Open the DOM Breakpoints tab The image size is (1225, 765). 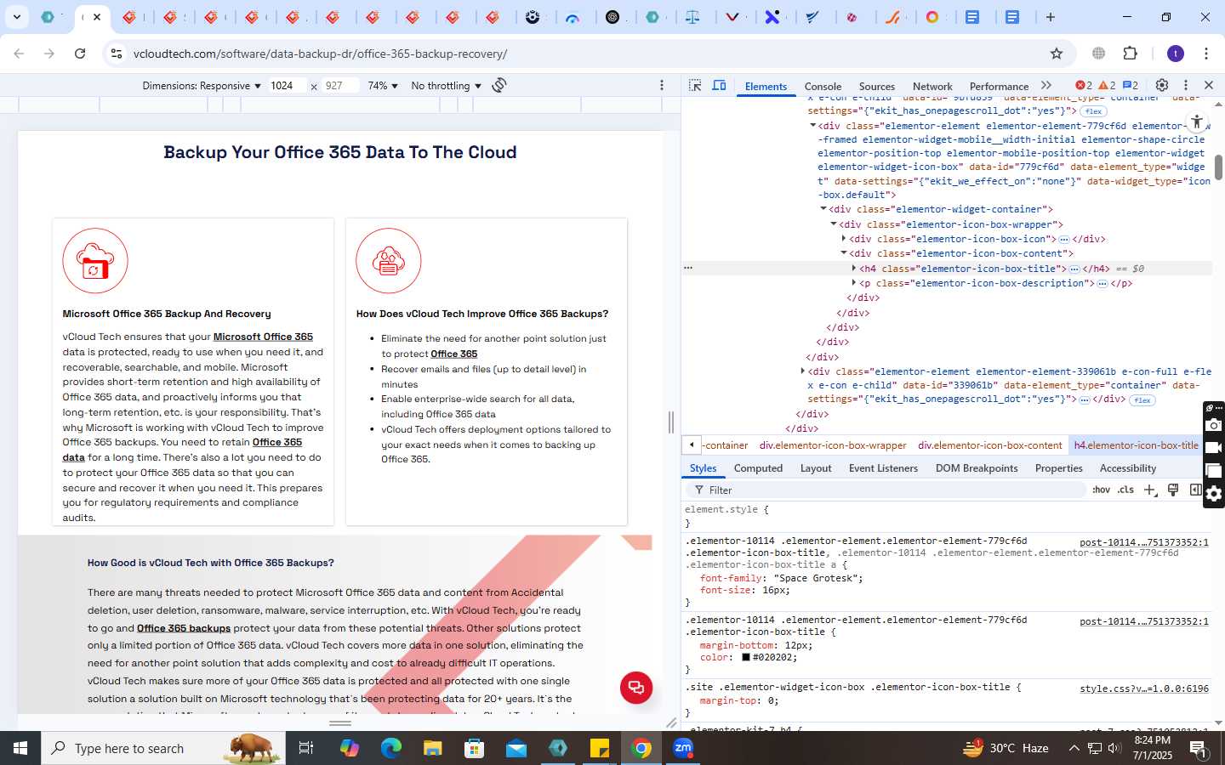[x=977, y=468]
